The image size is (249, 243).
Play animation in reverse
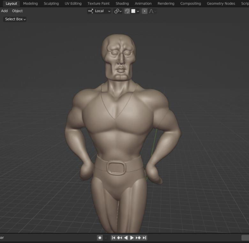126,238
